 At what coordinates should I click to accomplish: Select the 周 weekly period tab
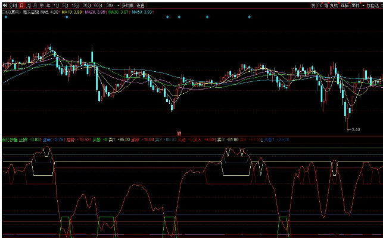[29, 5]
